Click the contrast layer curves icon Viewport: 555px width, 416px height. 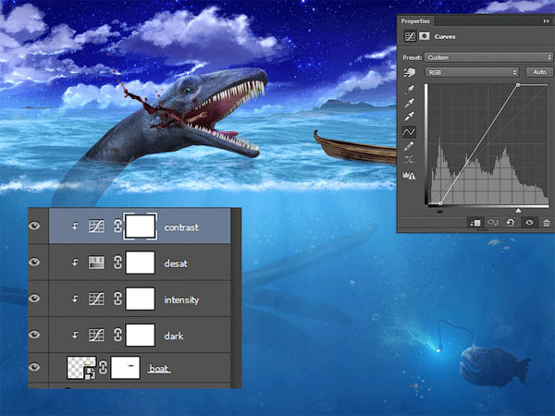(96, 226)
